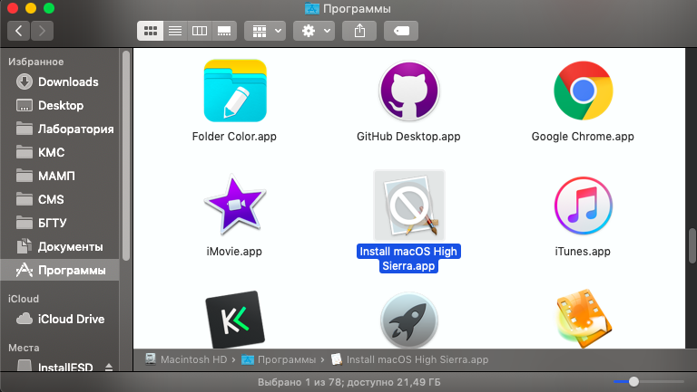Open Desktop in the sidebar
The image size is (697, 392).
click(x=60, y=106)
